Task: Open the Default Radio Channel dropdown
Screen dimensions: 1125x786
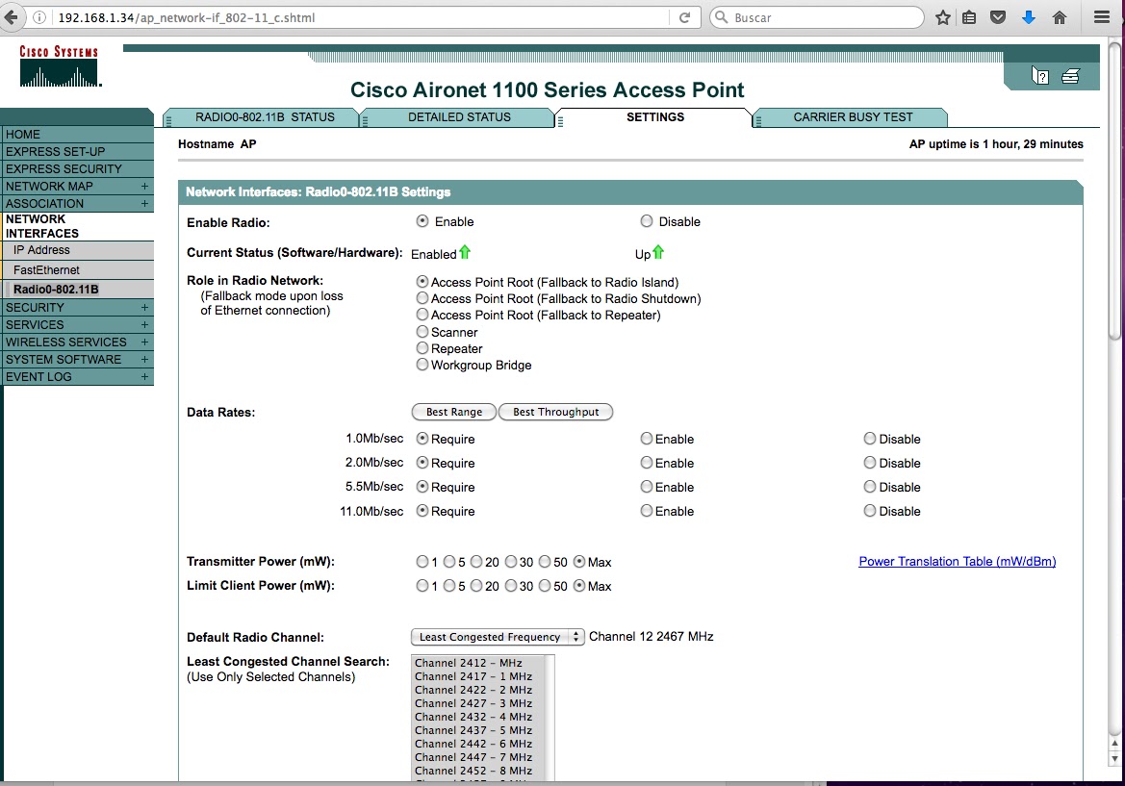Action: pyautogui.click(x=497, y=636)
